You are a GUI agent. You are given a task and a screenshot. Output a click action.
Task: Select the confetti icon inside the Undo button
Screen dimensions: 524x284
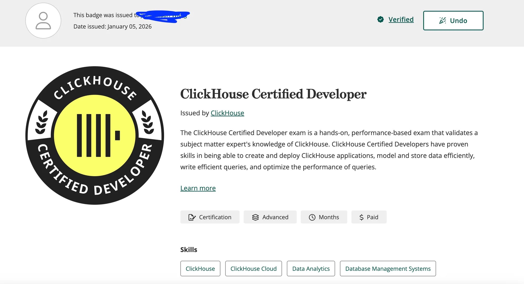click(443, 20)
